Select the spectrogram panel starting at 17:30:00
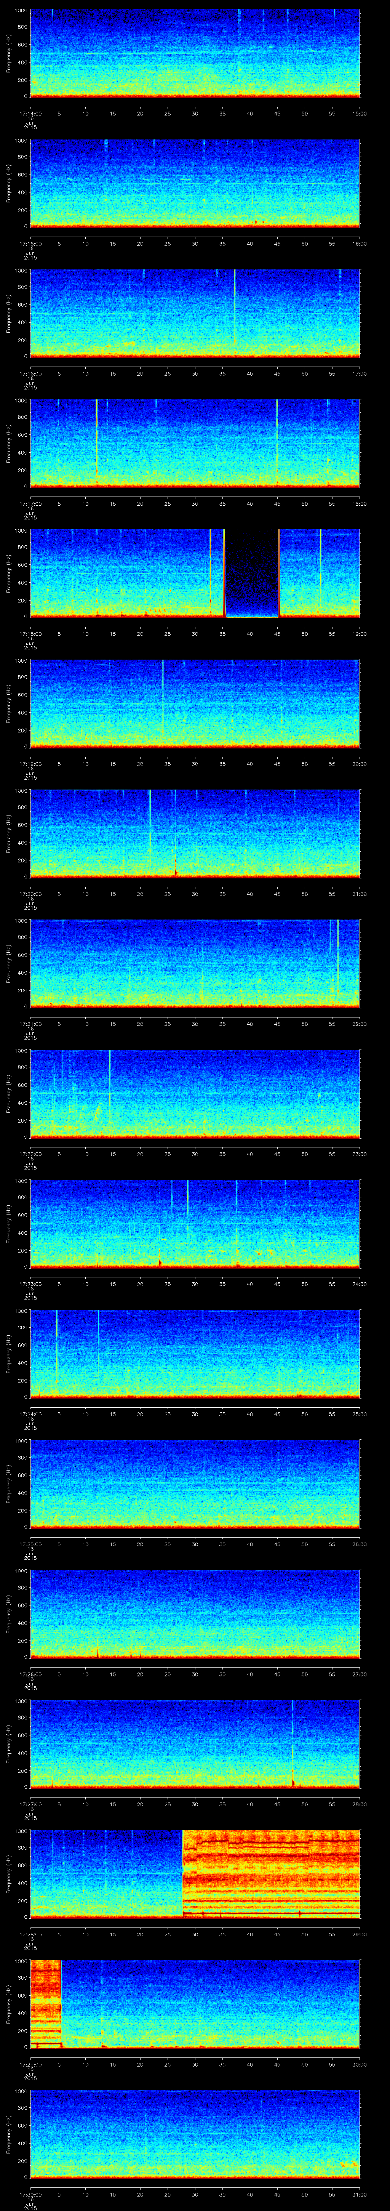390x2211 pixels. (195, 2135)
